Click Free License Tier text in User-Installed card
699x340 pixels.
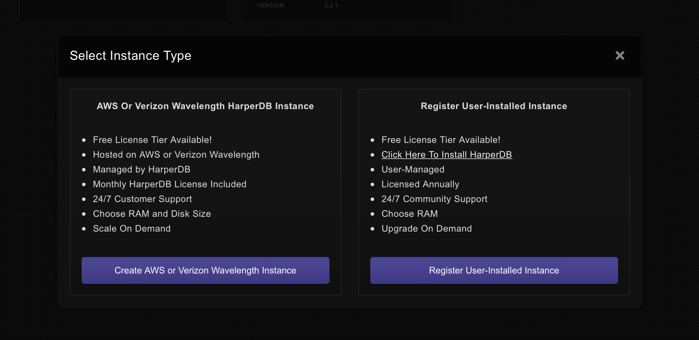click(x=441, y=140)
